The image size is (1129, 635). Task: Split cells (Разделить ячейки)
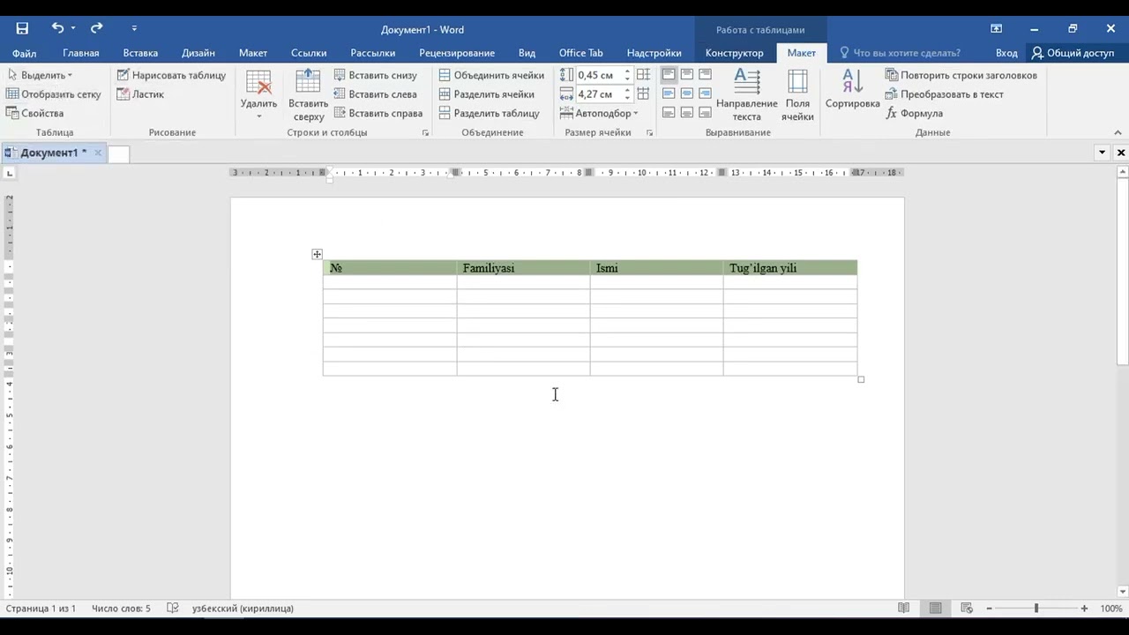point(486,94)
